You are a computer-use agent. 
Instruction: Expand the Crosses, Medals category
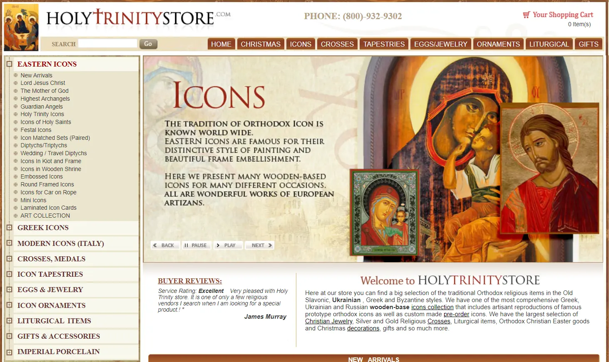pos(9,259)
